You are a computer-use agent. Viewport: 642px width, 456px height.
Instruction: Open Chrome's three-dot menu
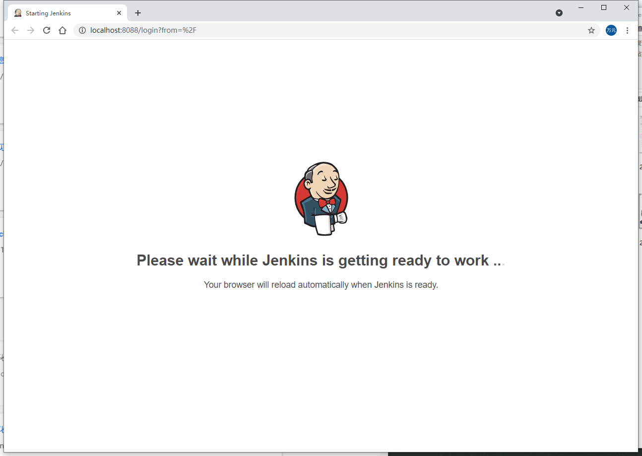pos(627,30)
